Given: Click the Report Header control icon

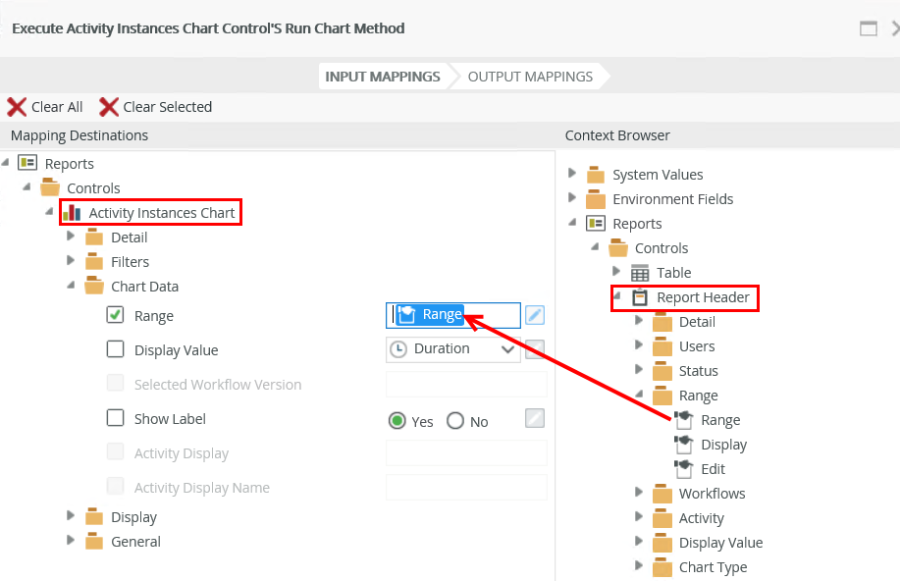Looking at the screenshot, I should pos(640,297).
